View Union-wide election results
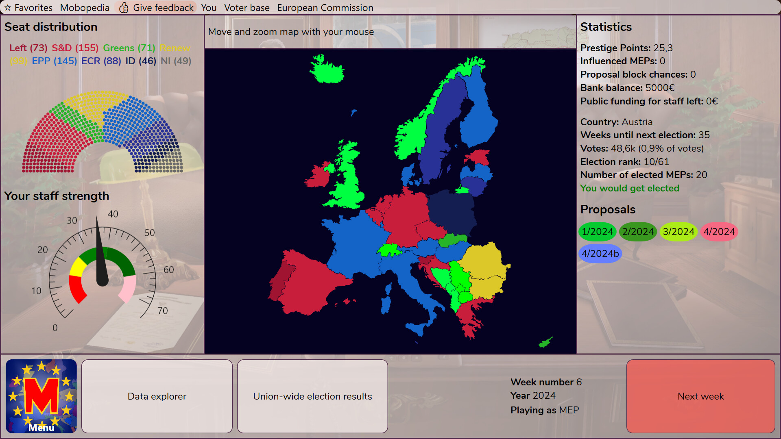Screen dimensions: 781x439 click(x=312, y=396)
